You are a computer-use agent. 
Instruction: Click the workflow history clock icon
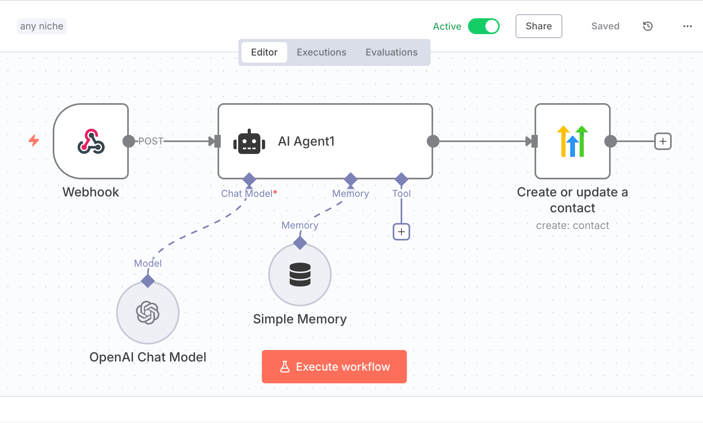coord(648,26)
